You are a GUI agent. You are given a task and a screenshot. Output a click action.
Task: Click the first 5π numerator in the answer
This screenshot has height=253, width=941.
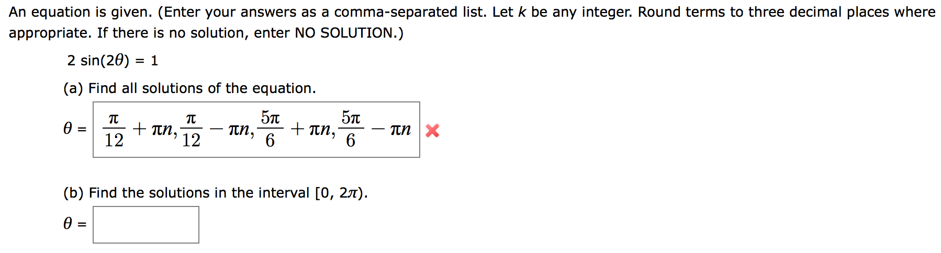tap(270, 118)
